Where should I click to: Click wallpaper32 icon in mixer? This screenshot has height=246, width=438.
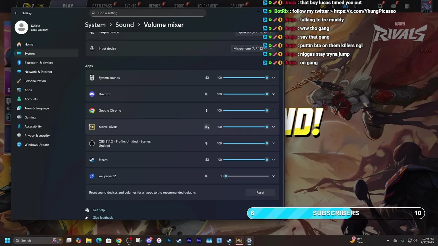[x=92, y=176]
